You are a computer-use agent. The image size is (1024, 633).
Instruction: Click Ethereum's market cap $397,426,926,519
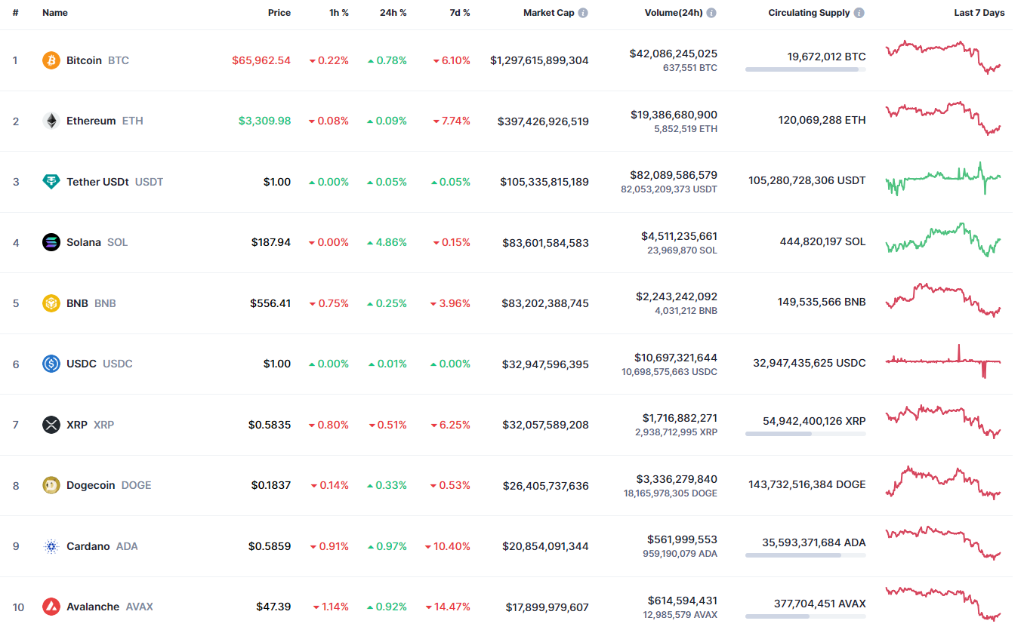(543, 121)
